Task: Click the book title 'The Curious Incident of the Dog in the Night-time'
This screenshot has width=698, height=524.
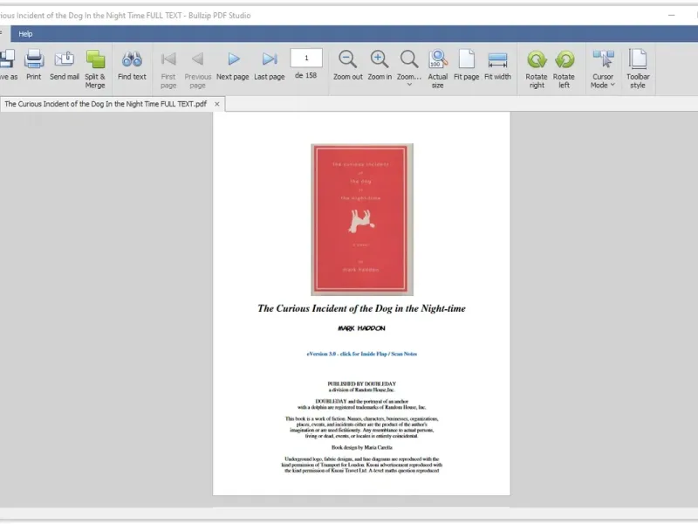Action: (x=361, y=308)
